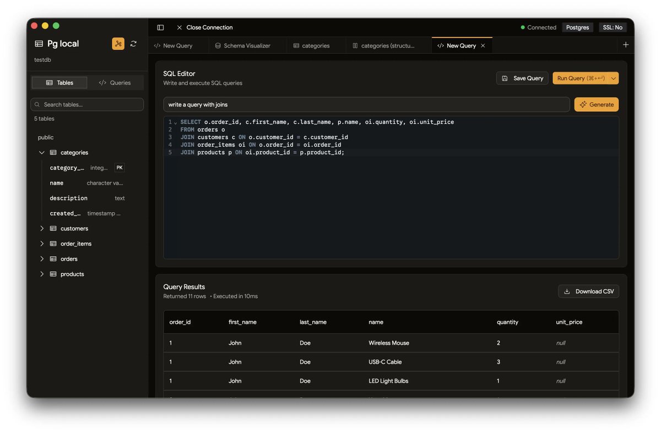Click the LED Light Bulbs cell
The image size is (661, 433).
(x=388, y=381)
